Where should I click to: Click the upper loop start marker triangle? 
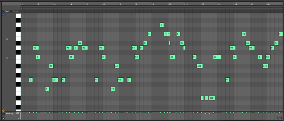22,6
